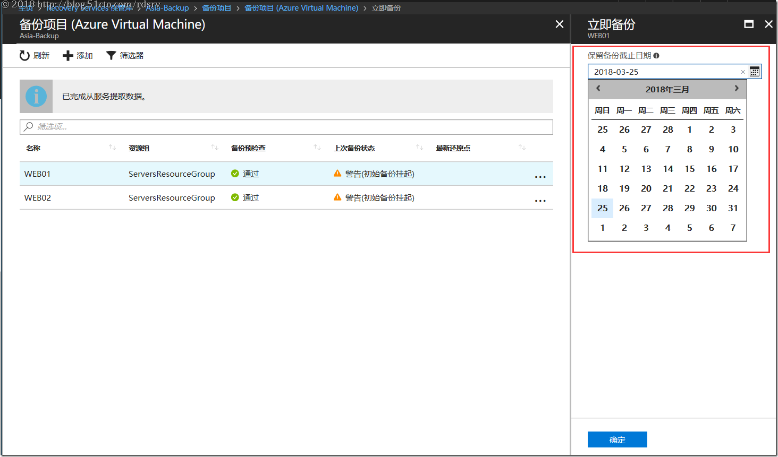Screen dimensions: 778x457
Task: Select the WEB02 row name
Action: [x=38, y=197]
